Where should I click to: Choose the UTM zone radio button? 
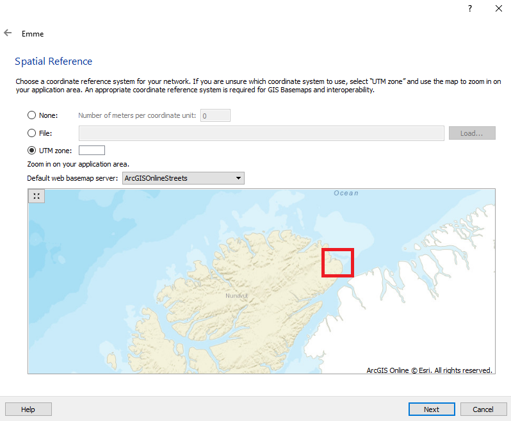point(31,151)
